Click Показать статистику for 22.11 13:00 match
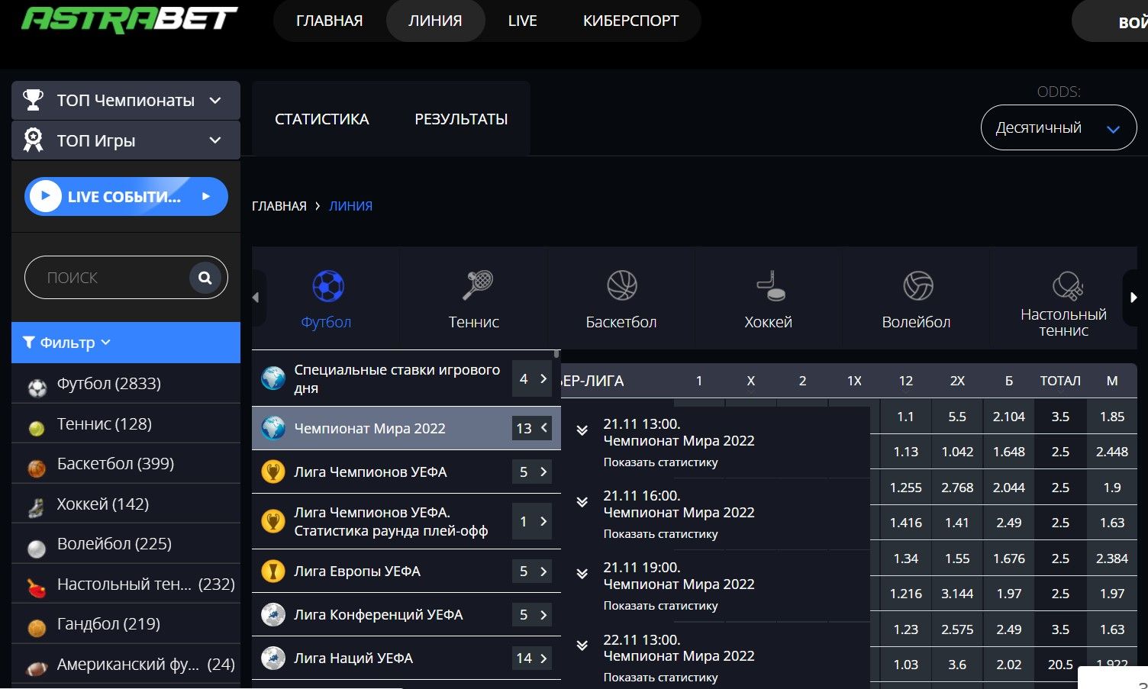Screen dimensions: 1148x689 (x=660, y=677)
